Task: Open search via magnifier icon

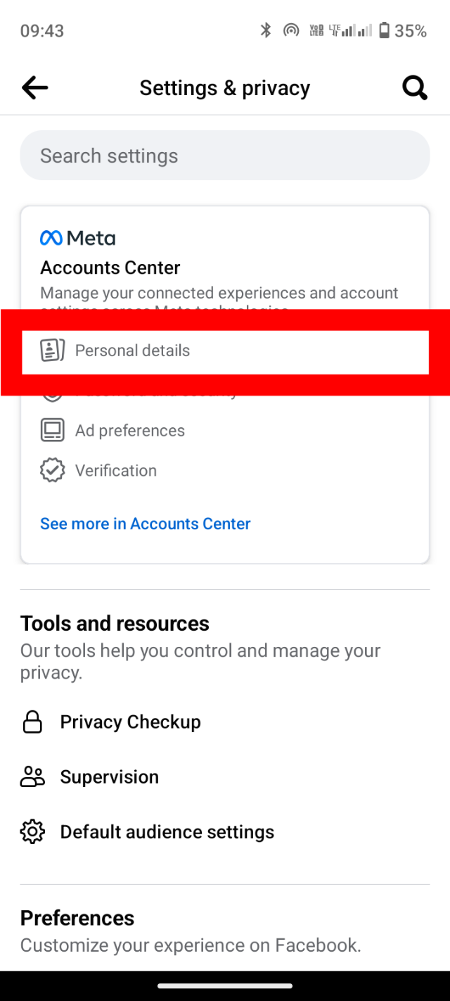Action: pos(414,88)
